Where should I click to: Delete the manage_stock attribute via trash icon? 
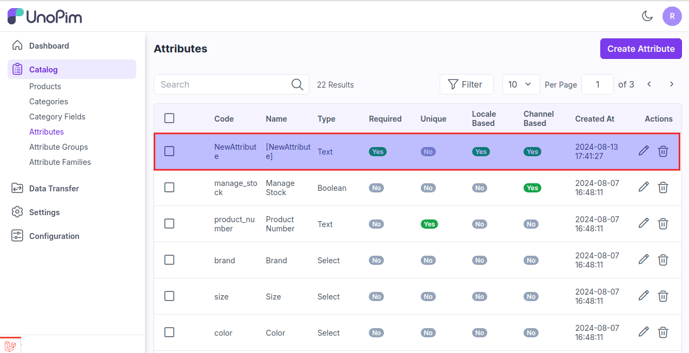point(663,188)
